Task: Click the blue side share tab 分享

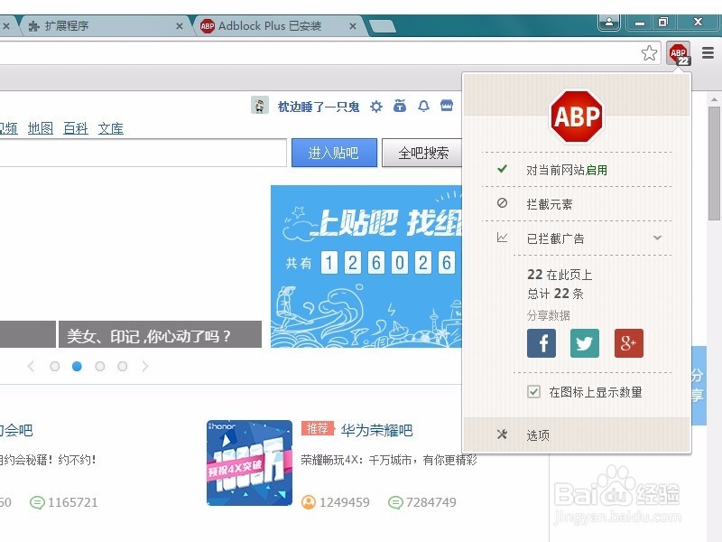Action: (699, 385)
